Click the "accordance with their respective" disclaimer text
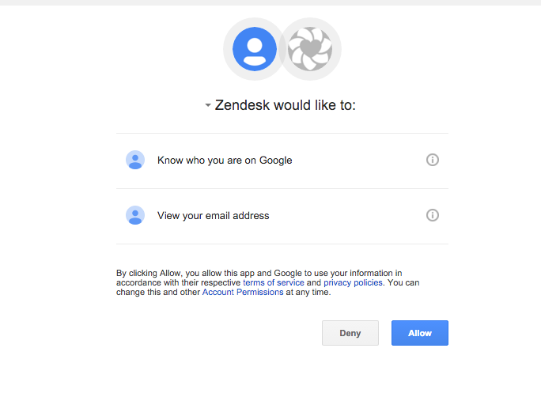The height and width of the screenshot is (401, 541). click(x=178, y=283)
